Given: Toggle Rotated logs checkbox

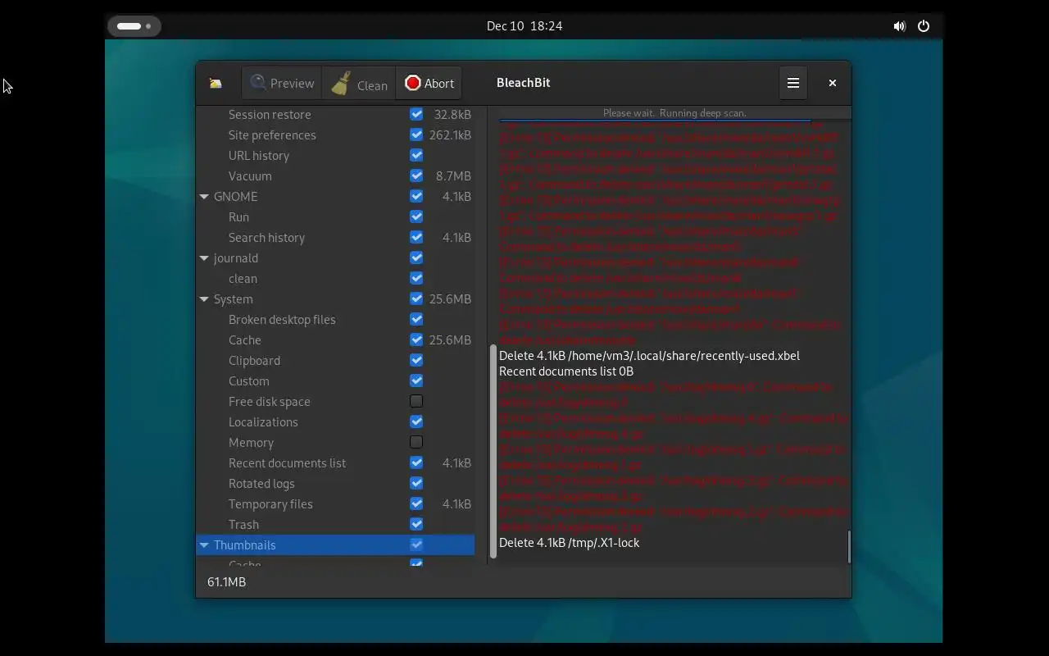Looking at the screenshot, I should point(416,483).
